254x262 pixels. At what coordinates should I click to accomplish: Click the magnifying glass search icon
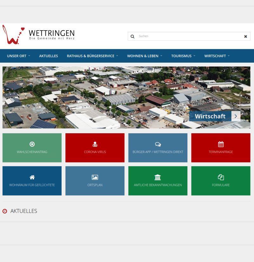(x=132, y=36)
